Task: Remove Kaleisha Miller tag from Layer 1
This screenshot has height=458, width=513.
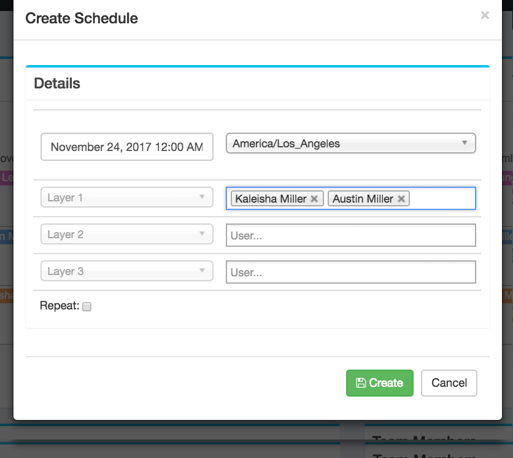Action: tap(314, 199)
